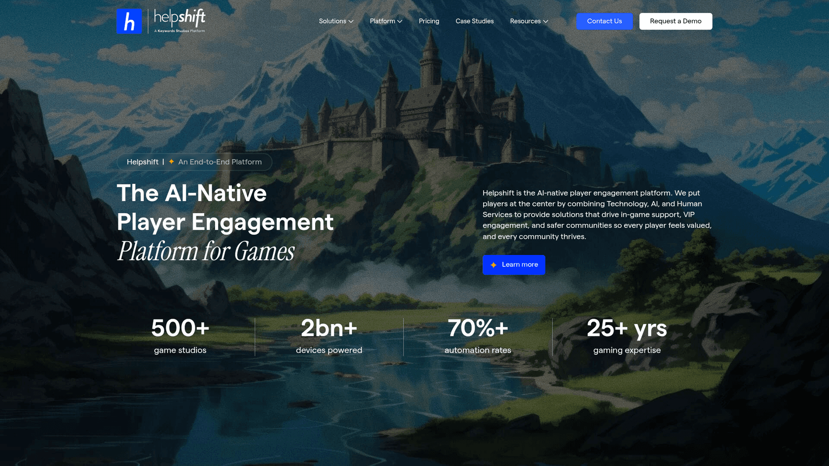Click the 'devices powered' caption

tap(329, 350)
